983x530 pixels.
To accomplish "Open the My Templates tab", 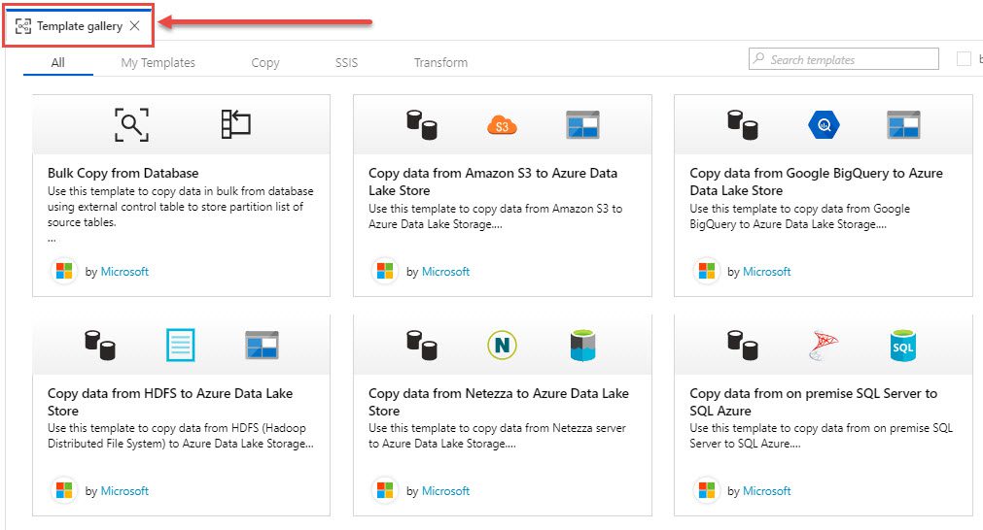I will pos(158,62).
